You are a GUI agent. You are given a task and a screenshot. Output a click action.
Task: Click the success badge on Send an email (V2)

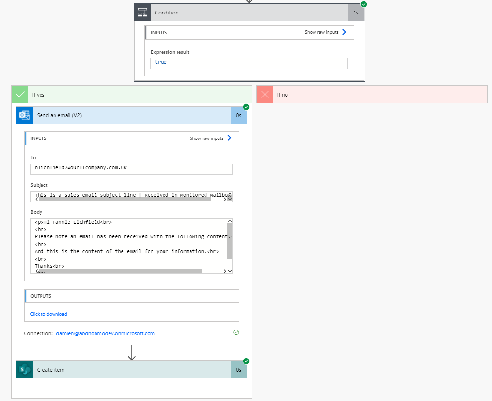point(246,107)
